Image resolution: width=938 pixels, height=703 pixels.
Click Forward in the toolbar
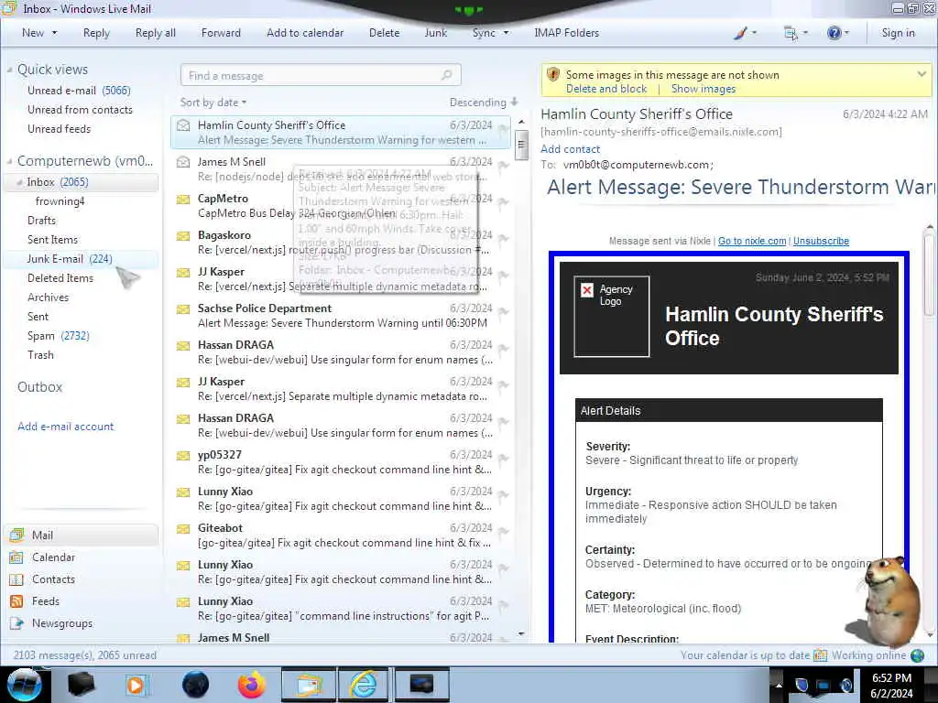tap(221, 33)
